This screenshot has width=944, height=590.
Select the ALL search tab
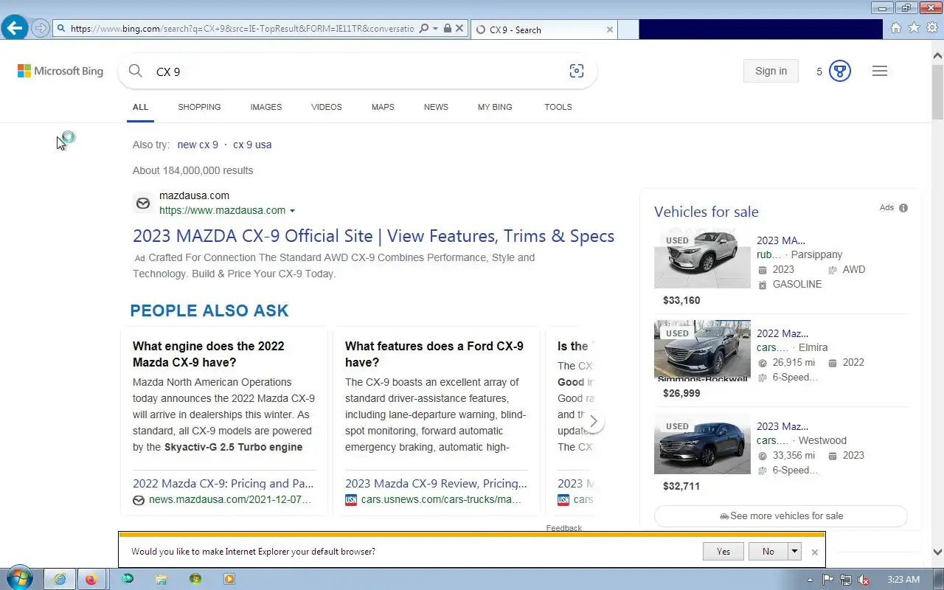(x=140, y=107)
